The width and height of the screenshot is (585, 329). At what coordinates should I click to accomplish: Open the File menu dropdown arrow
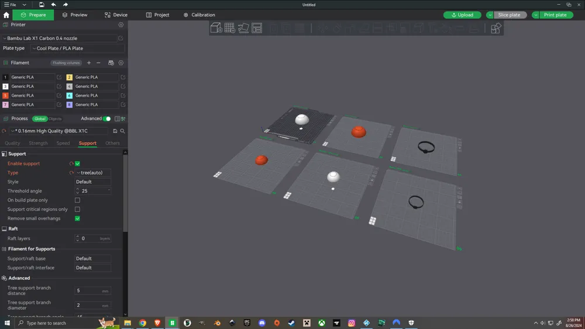pos(24,5)
